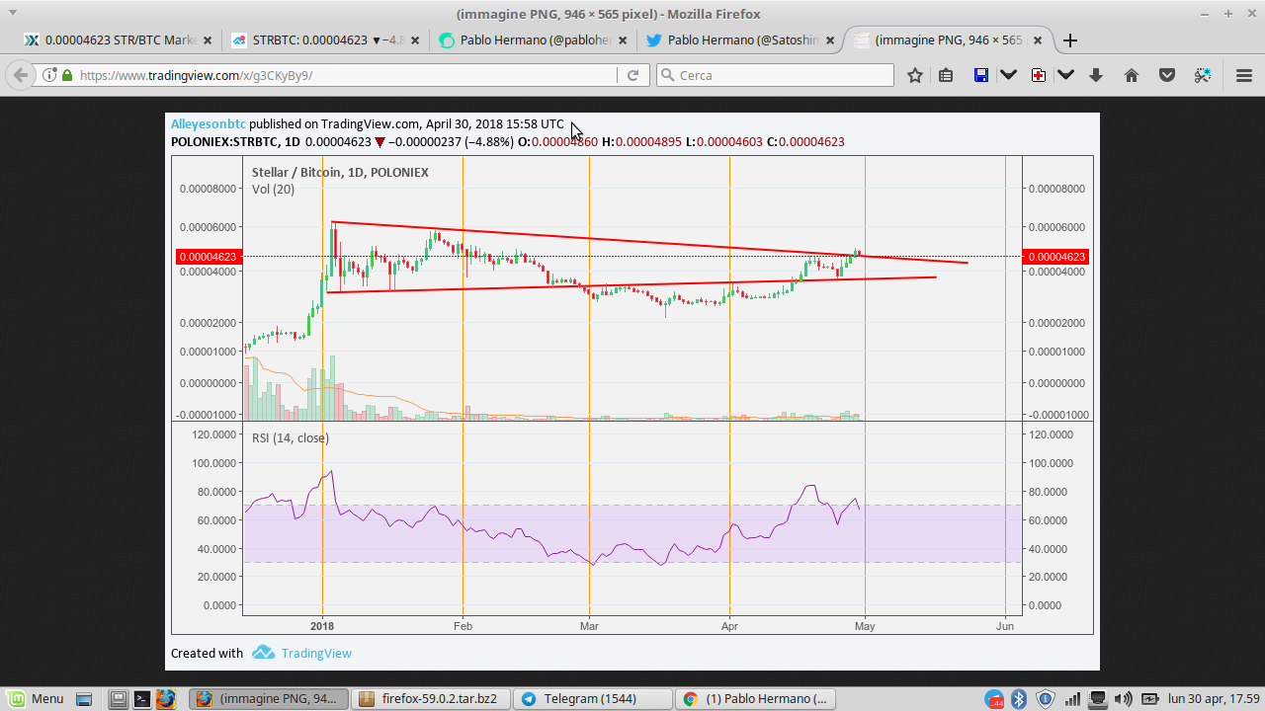
Task: Open the Linux Mint Menu button
Action: point(36,698)
